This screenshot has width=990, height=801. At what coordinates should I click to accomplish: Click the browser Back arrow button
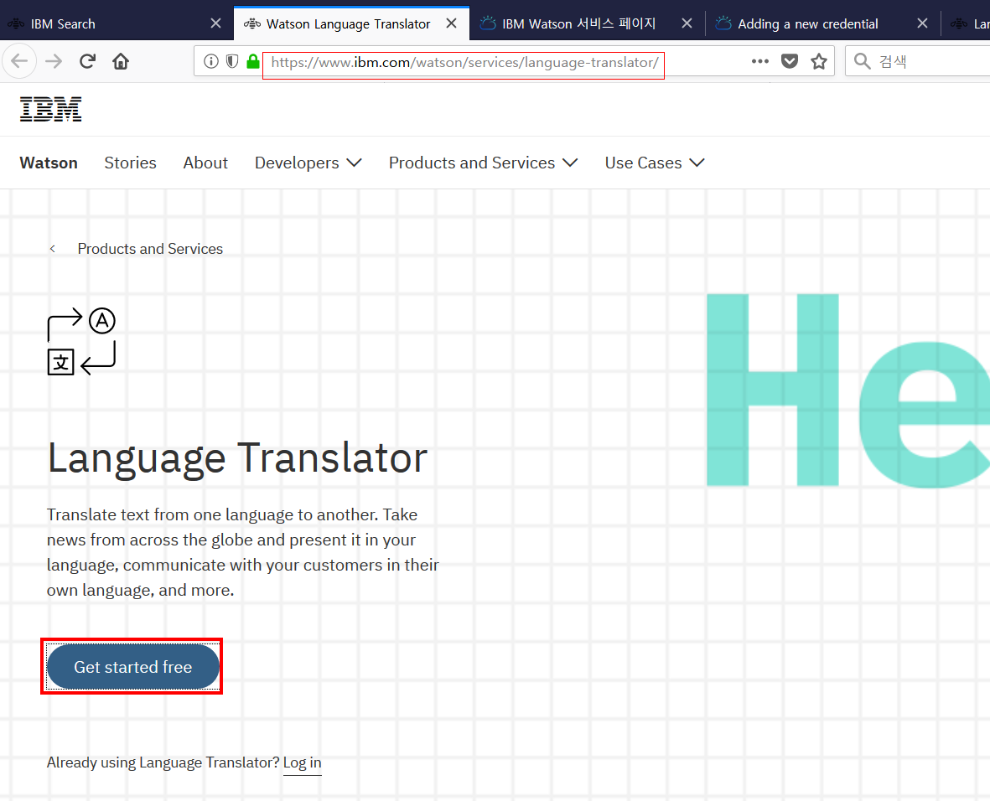(19, 61)
